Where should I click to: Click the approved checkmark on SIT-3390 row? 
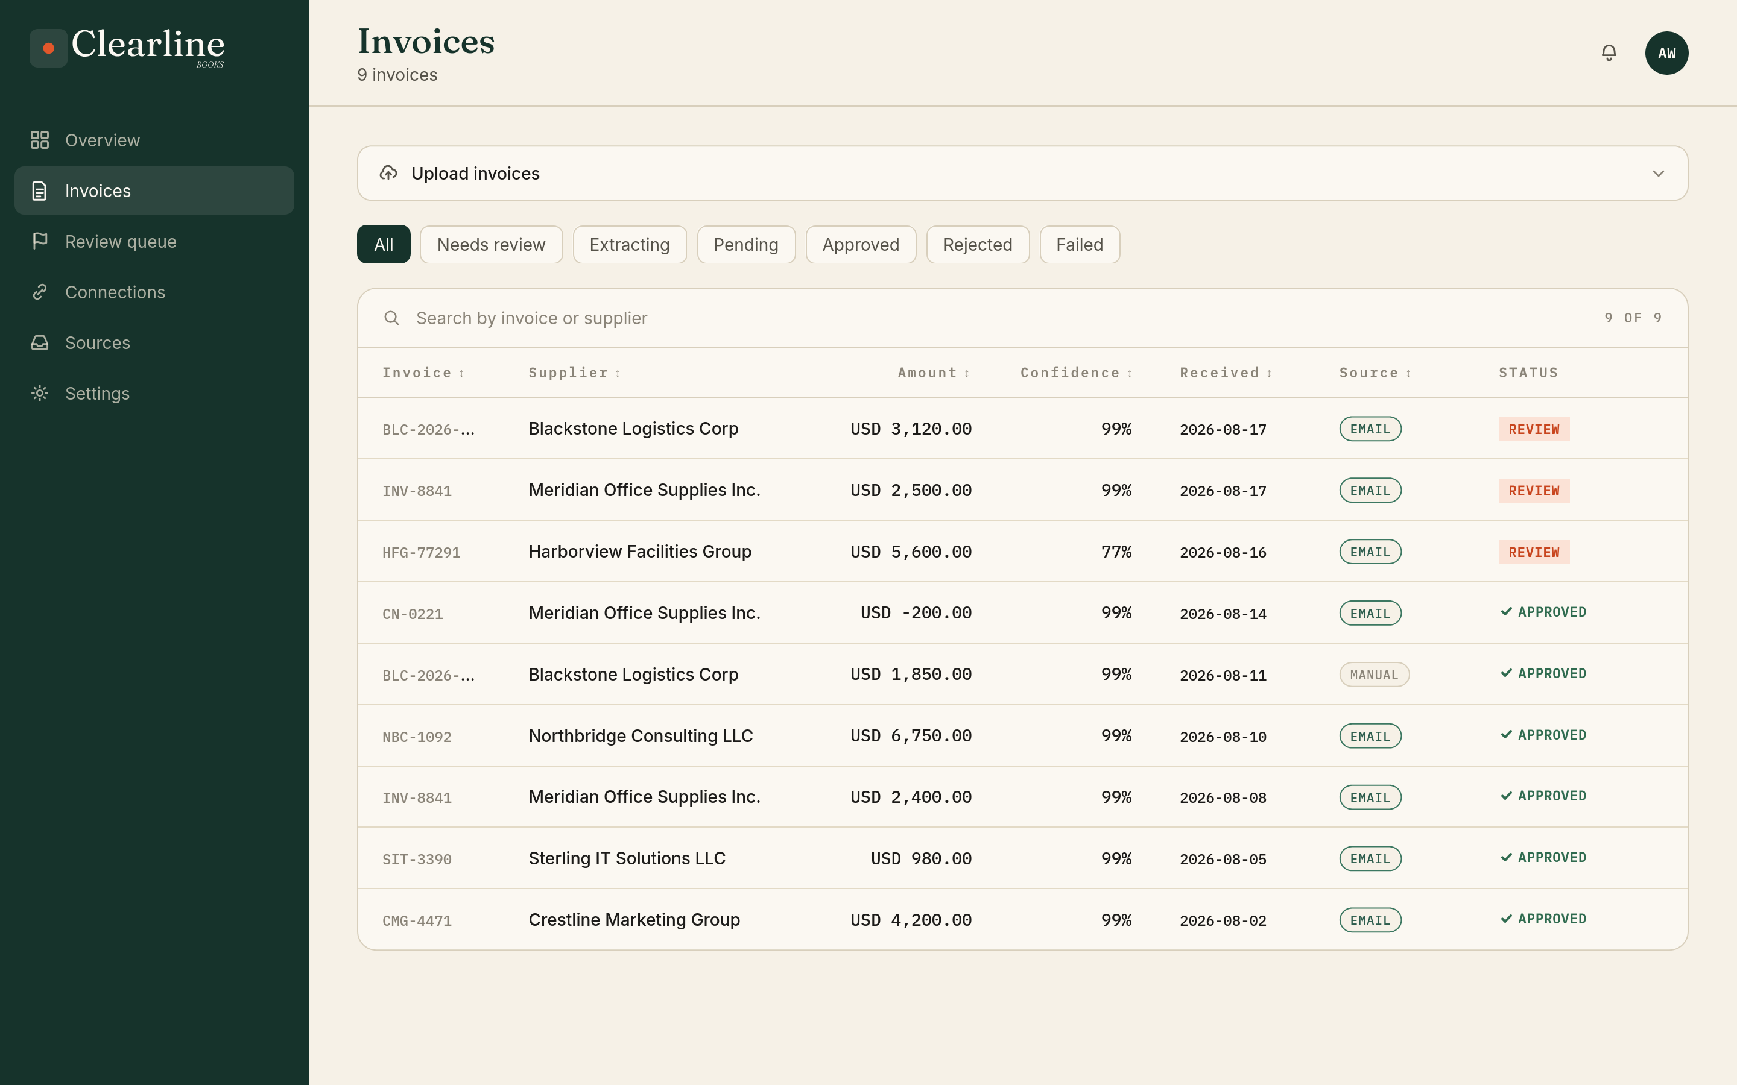1506,858
